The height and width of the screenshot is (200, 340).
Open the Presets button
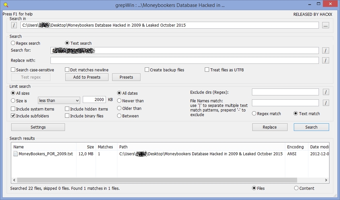[126, 77]
